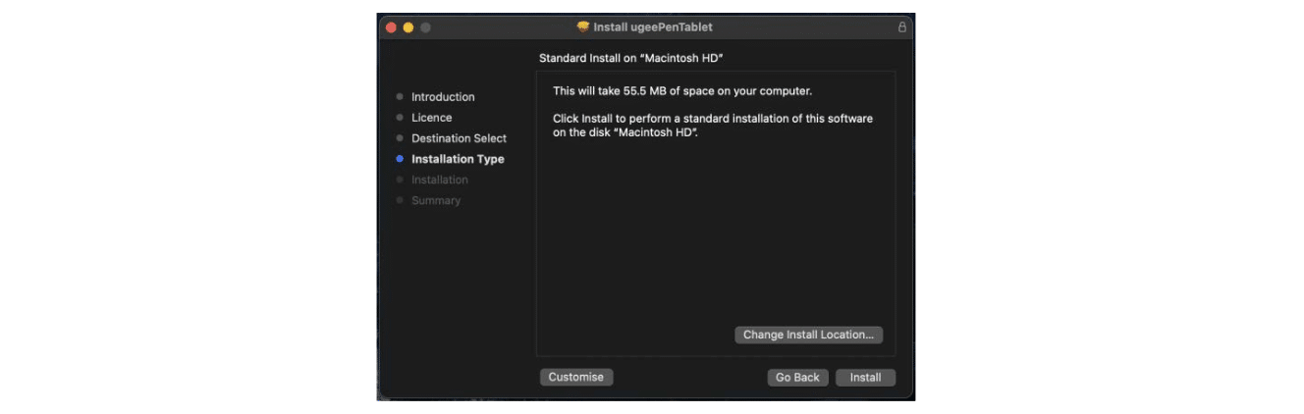Close the installer with the red button
This screenshot has width=1304, height=414.
tap(391, 27)
